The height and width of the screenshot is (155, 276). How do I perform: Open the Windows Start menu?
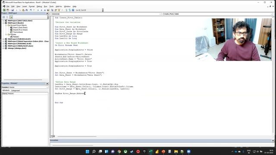pos(88,152)
